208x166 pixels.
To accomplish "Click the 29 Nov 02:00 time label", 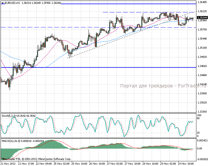I will click(168, 164).
